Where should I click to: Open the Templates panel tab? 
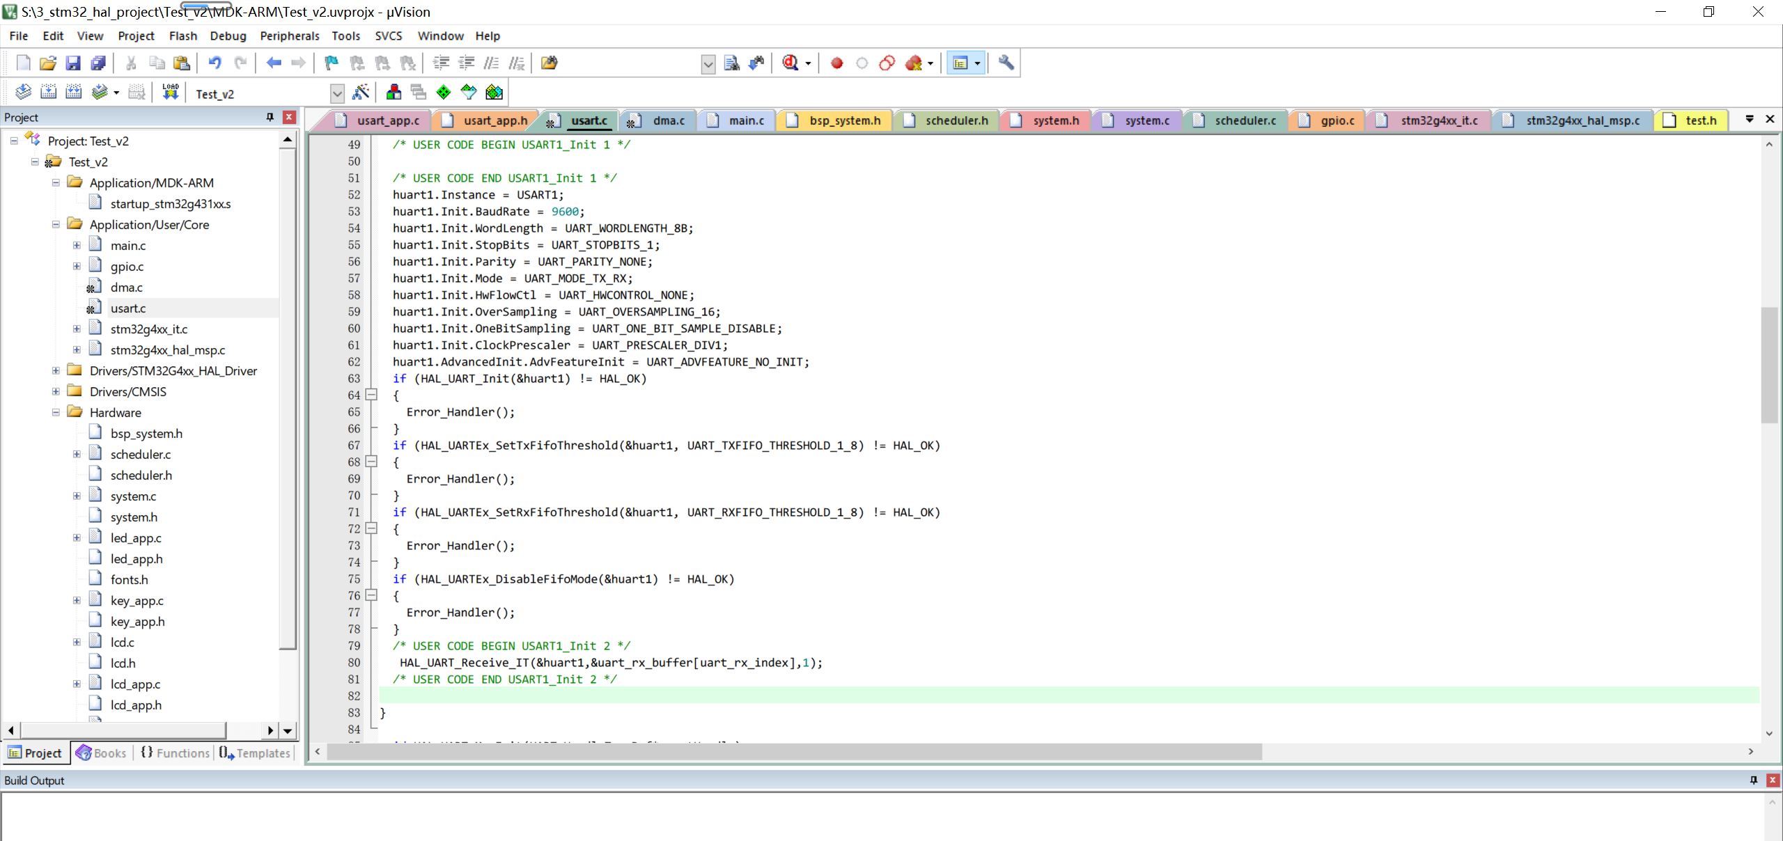255,753
